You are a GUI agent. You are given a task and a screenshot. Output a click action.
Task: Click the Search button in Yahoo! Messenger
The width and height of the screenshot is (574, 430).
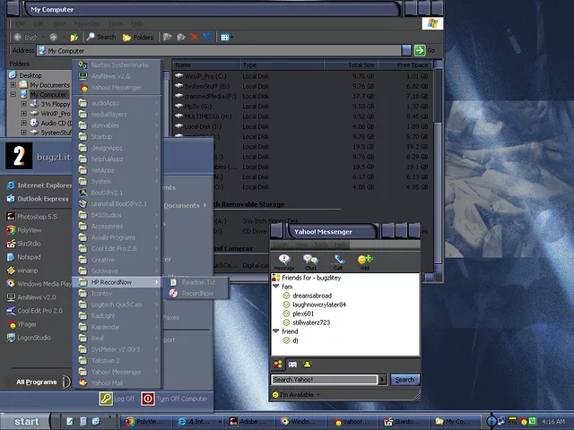click(x=404, y=380)
